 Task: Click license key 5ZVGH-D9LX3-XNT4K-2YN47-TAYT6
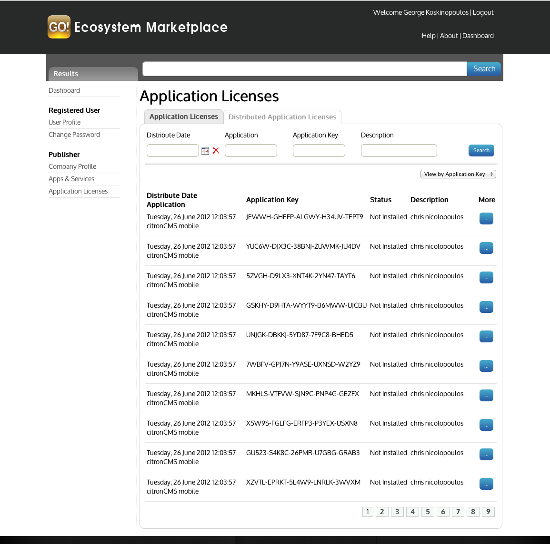pyautogui.click(x=300, y=276)
